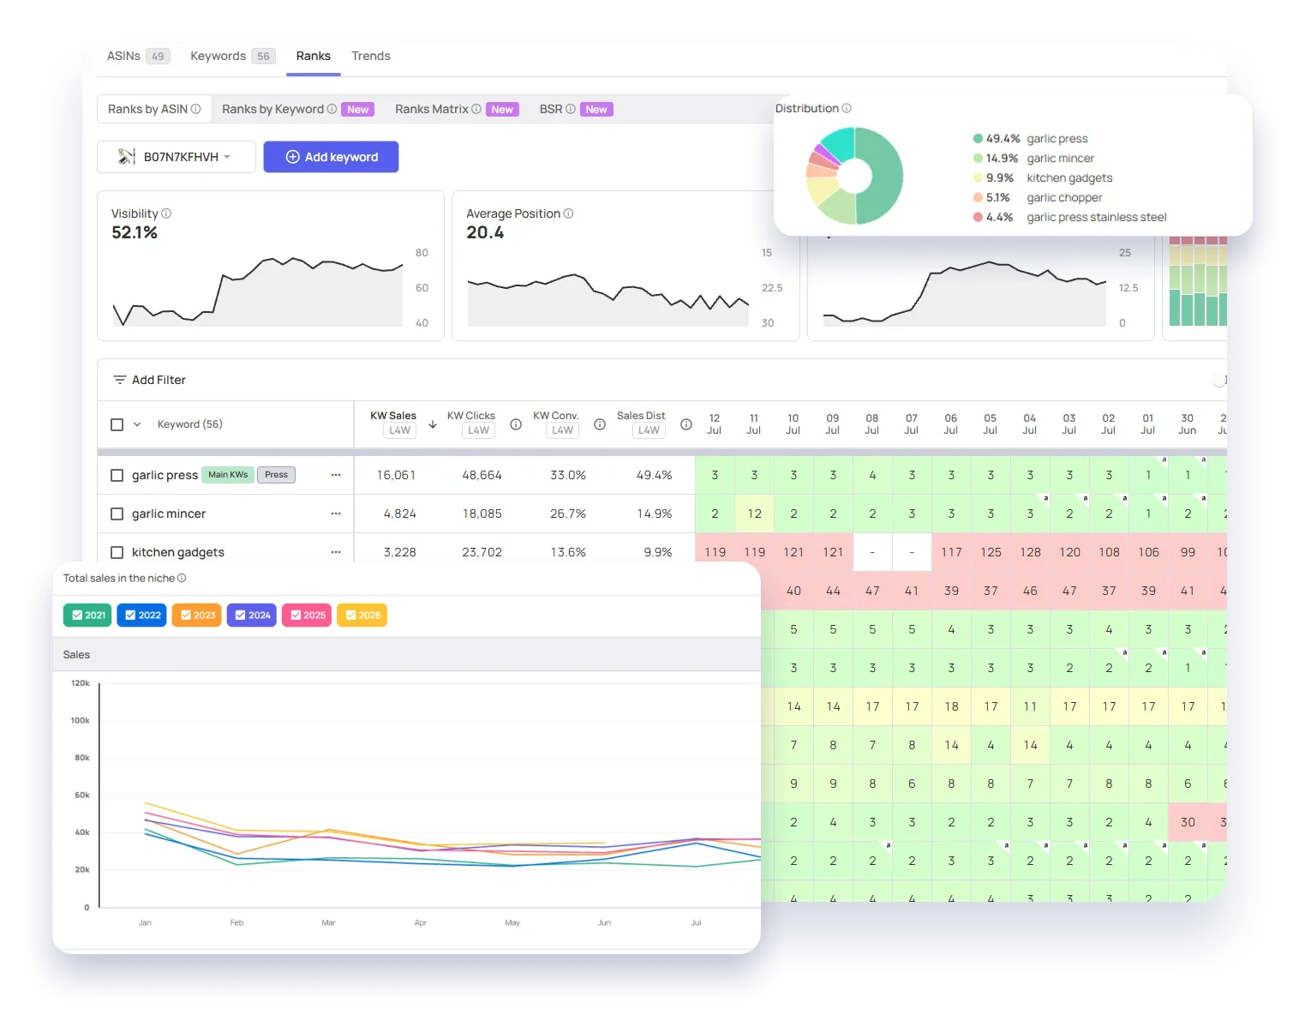Screen dimensions: 1305x1027
Task: Toggle select-all Keyword checkbox in header
Action: pos(117,424)
